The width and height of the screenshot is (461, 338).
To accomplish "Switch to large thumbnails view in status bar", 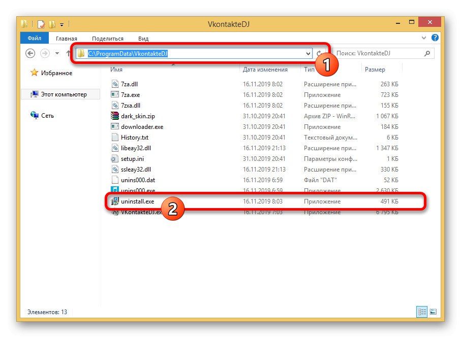I will tap(433, 312).
